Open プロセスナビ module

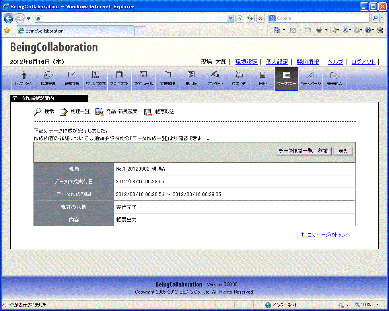point(120,79)
